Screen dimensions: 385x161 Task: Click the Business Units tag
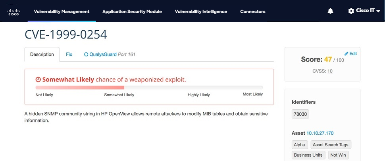(x=308, y=155)
